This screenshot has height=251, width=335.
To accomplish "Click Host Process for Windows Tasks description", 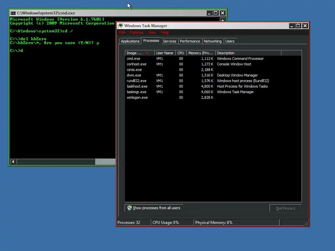I will [242, 86].
